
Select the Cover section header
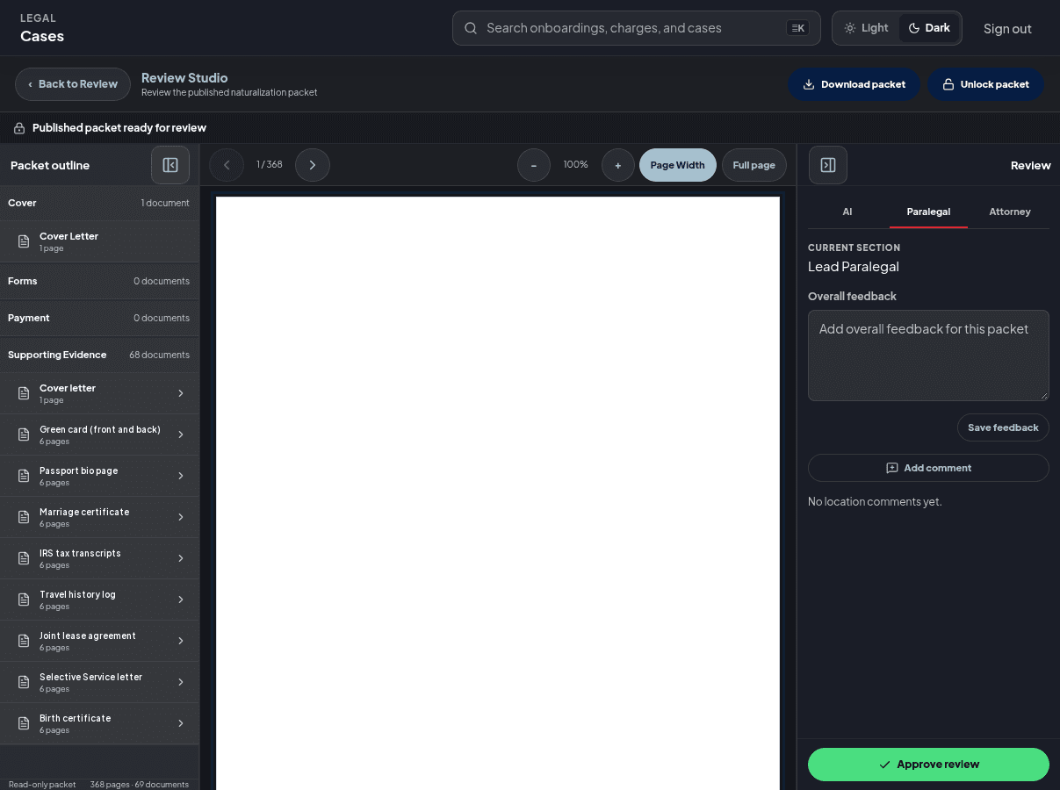click(99, 203)
